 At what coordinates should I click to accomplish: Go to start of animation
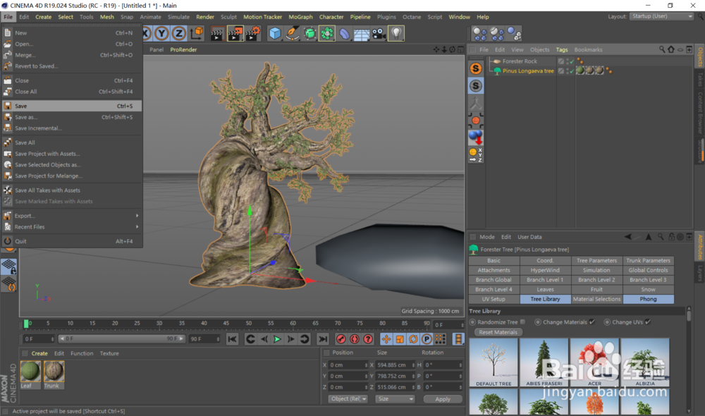(232, 339)
